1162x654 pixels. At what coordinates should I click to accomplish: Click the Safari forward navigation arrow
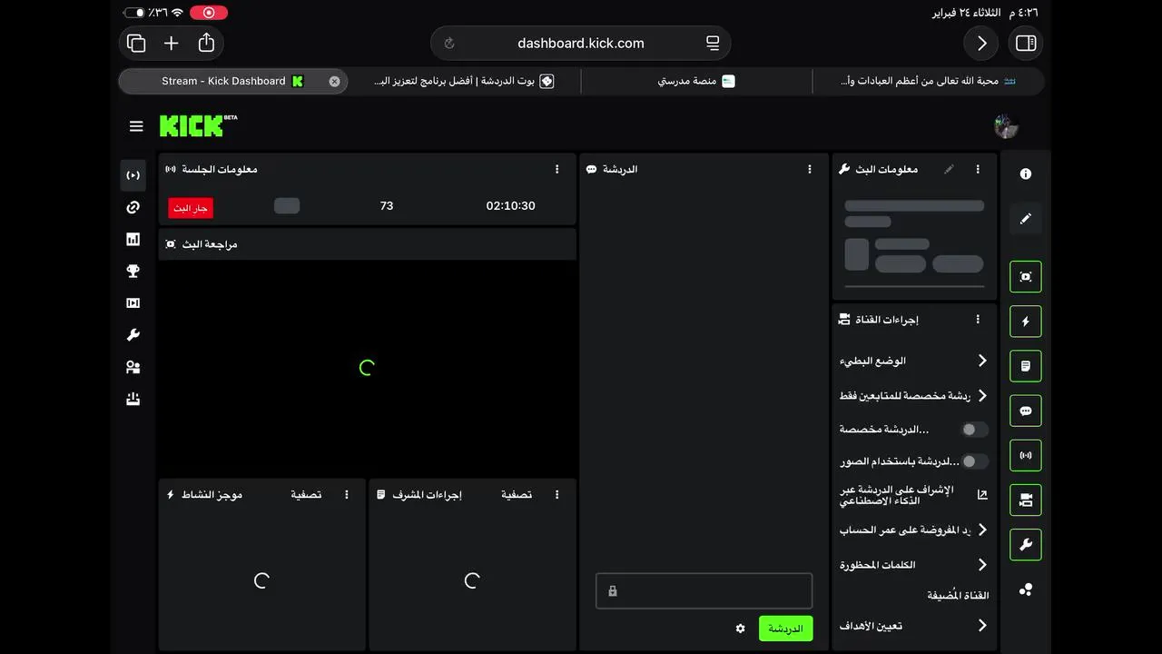click(x=981, y=43)
